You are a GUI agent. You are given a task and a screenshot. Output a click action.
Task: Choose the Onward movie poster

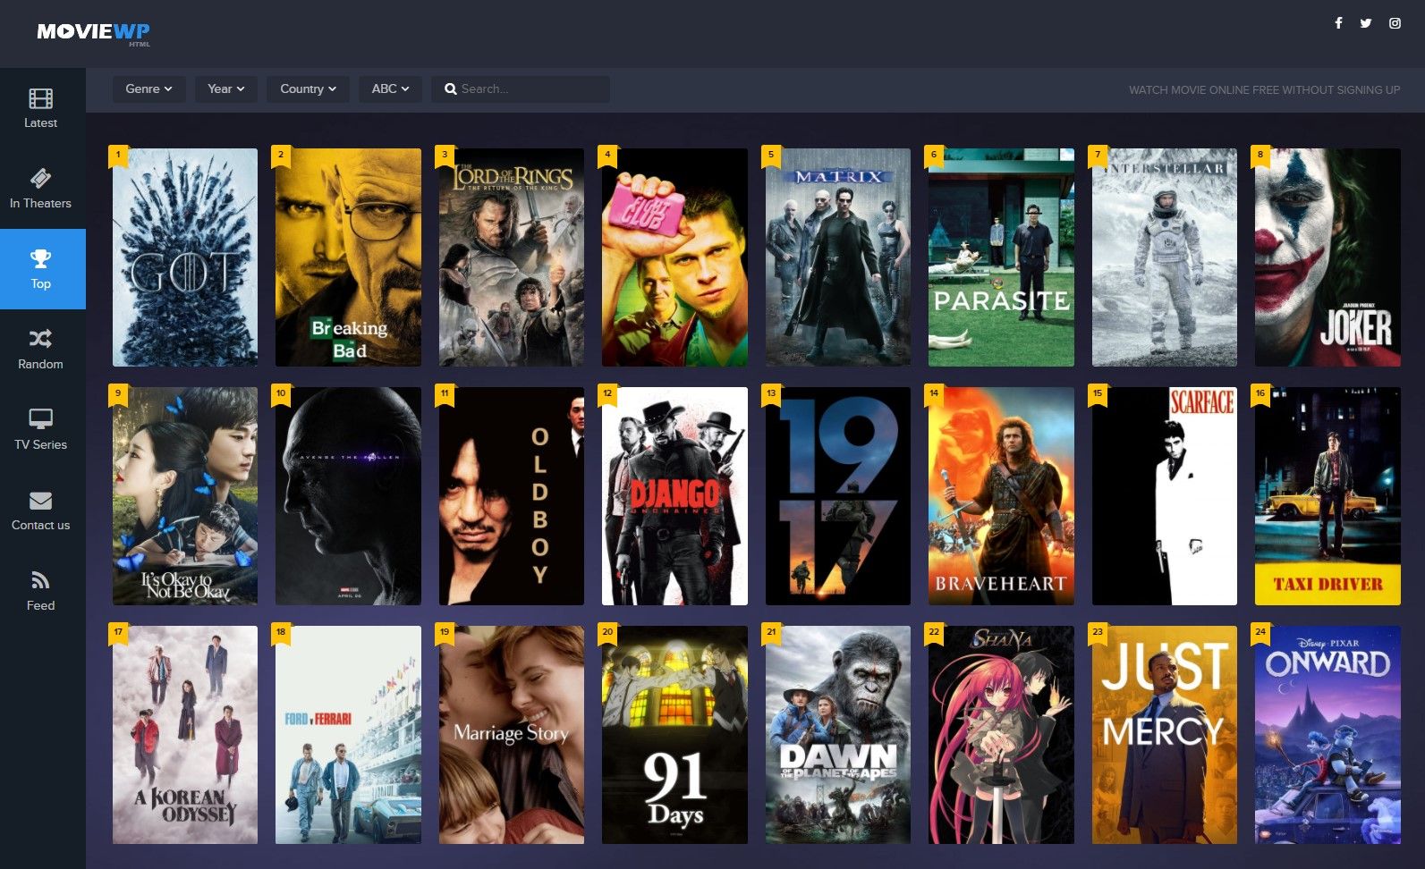click(1327, 735)
